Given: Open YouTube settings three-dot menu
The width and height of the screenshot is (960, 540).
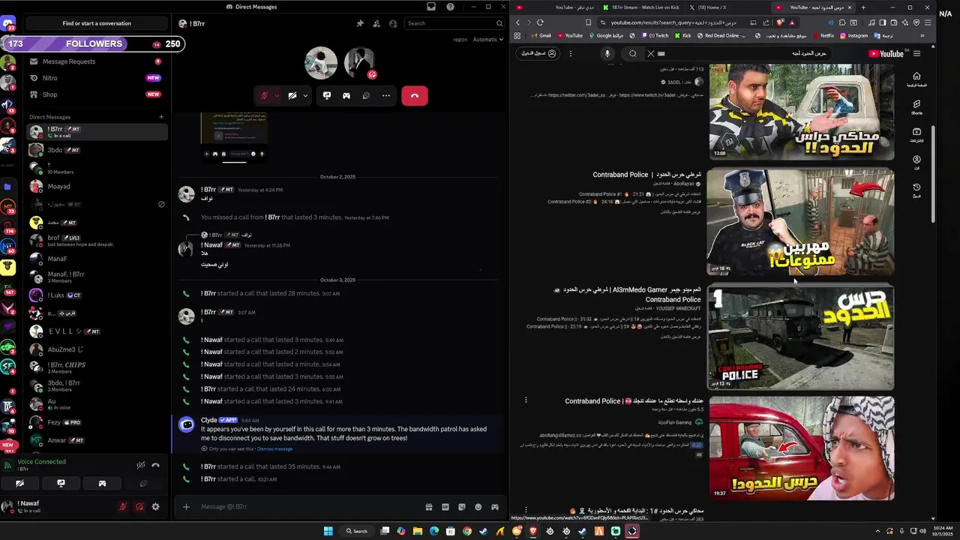Looking at the screenshot, I should 571,53.
